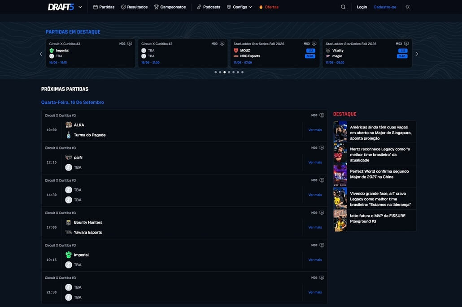Screen dimensions: 462x307
Task: Click Ver mais for 14:30 match
Action: pos(315,195)
